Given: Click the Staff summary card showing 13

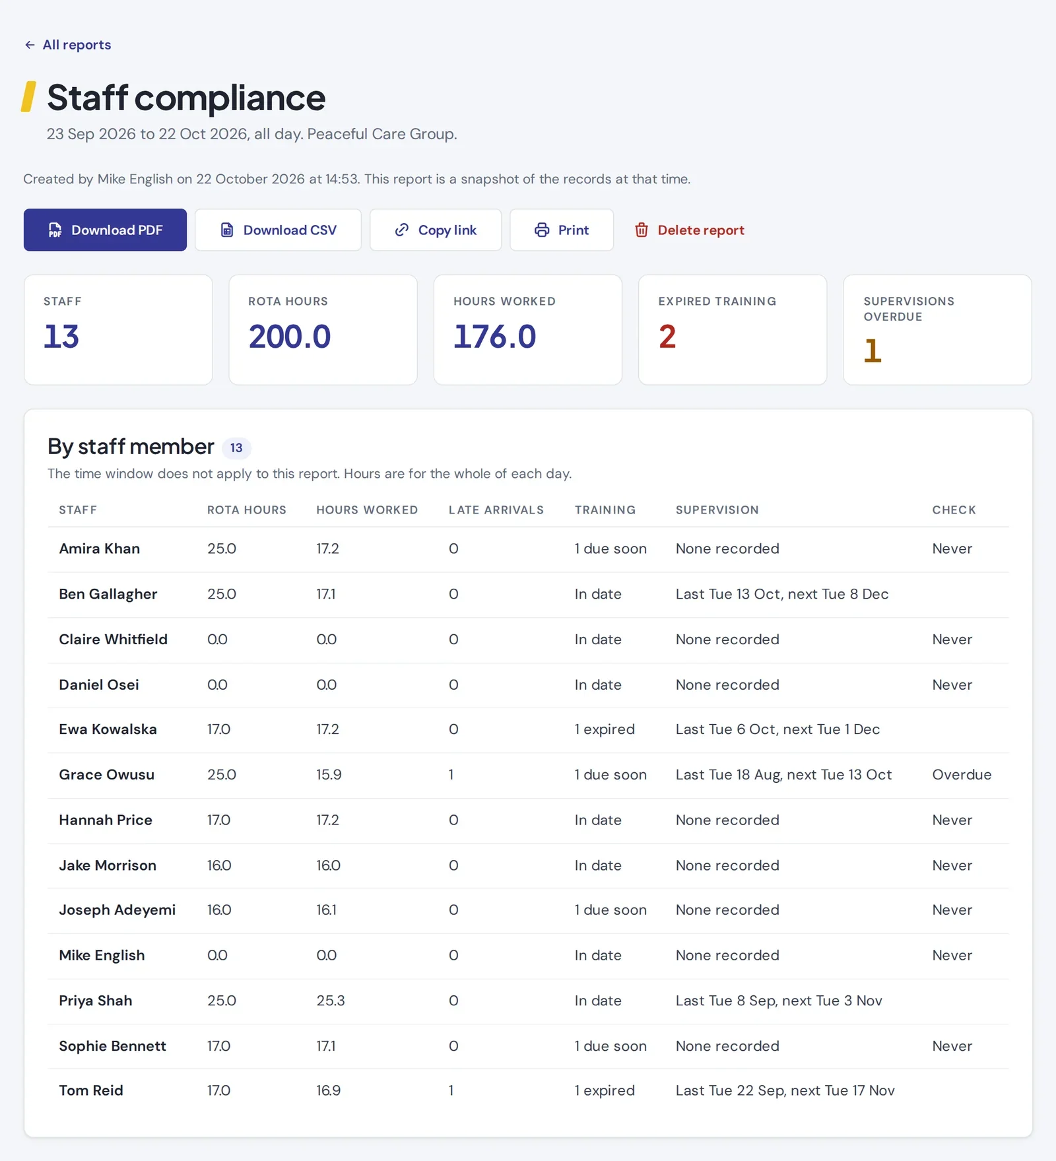Looking at the screenshot, I should [118, 329].
